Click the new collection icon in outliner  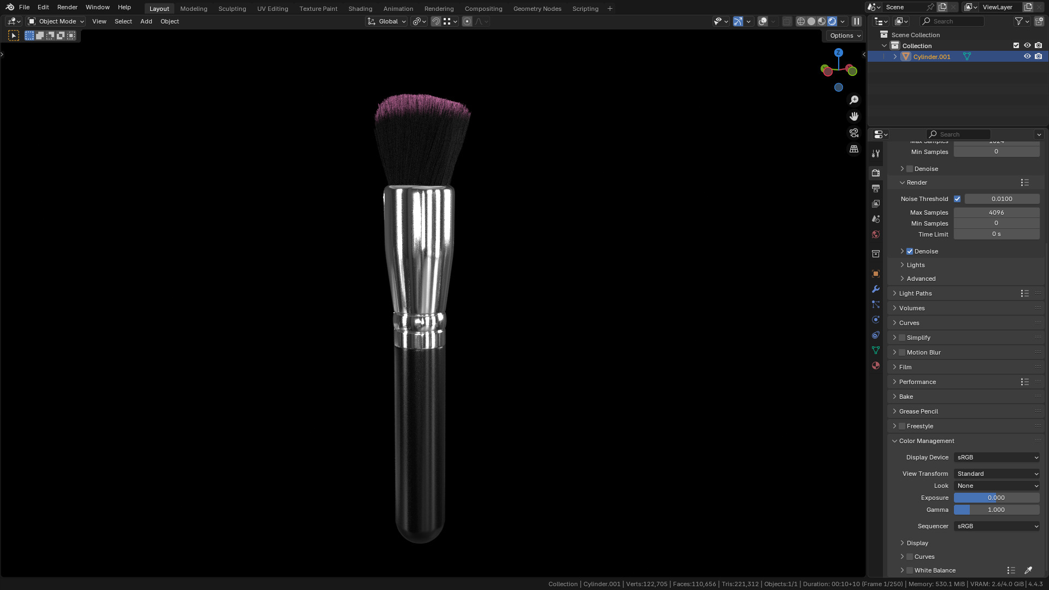1039,21
